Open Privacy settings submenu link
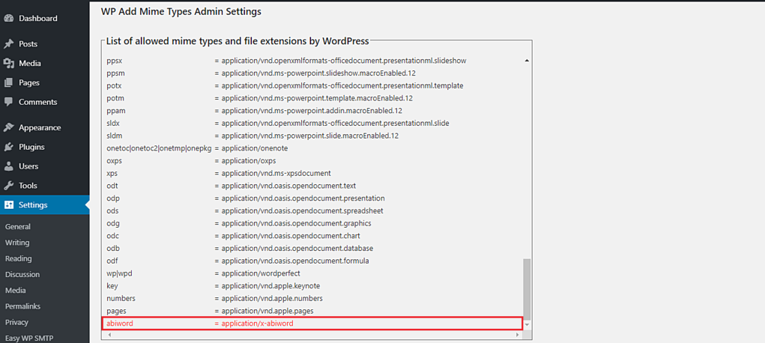765x343 pixels. click(16, 322)
